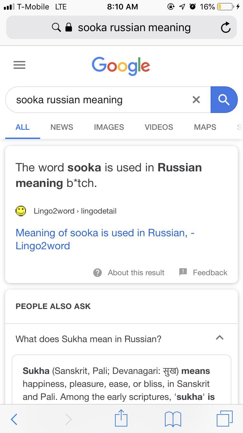This screenshot has height=433, width=243.
Task: Open the hamburger menu on Google
Action: (19, 65)
